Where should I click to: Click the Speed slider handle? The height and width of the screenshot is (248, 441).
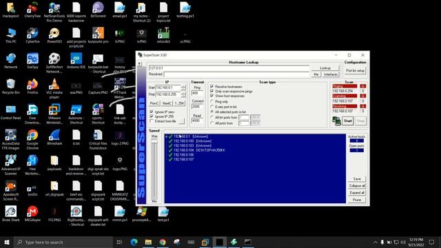click(x=154, y=141)
